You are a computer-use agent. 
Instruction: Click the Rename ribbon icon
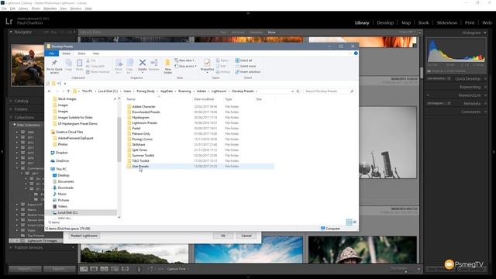coord(154,65)
